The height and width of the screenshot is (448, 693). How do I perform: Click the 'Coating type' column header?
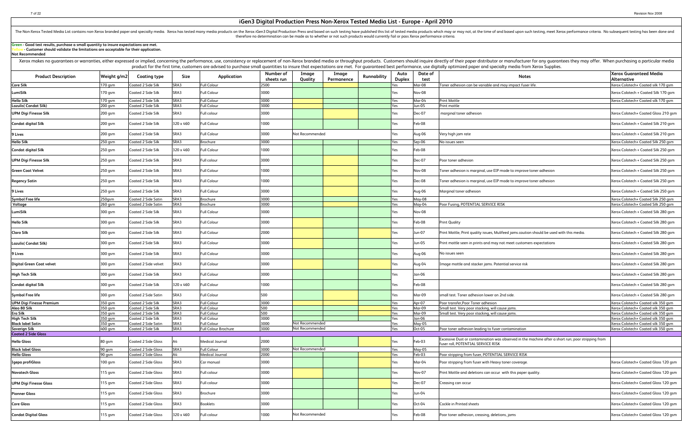point(150,77)
